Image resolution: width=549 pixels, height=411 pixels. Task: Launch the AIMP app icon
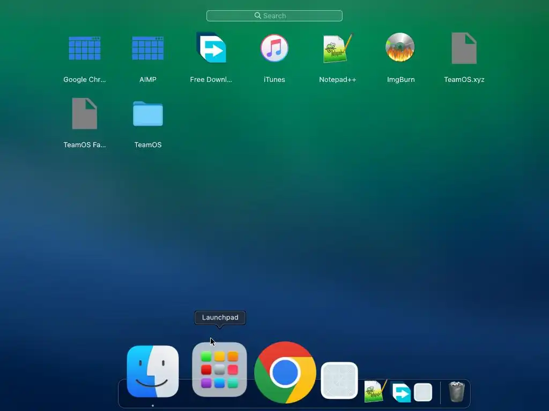pos(148,48)
